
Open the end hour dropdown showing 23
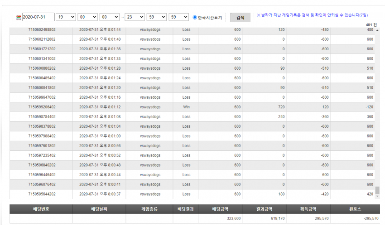tap(135, 17)
